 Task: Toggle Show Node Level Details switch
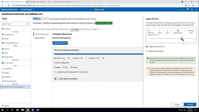[x=56, y=79]
